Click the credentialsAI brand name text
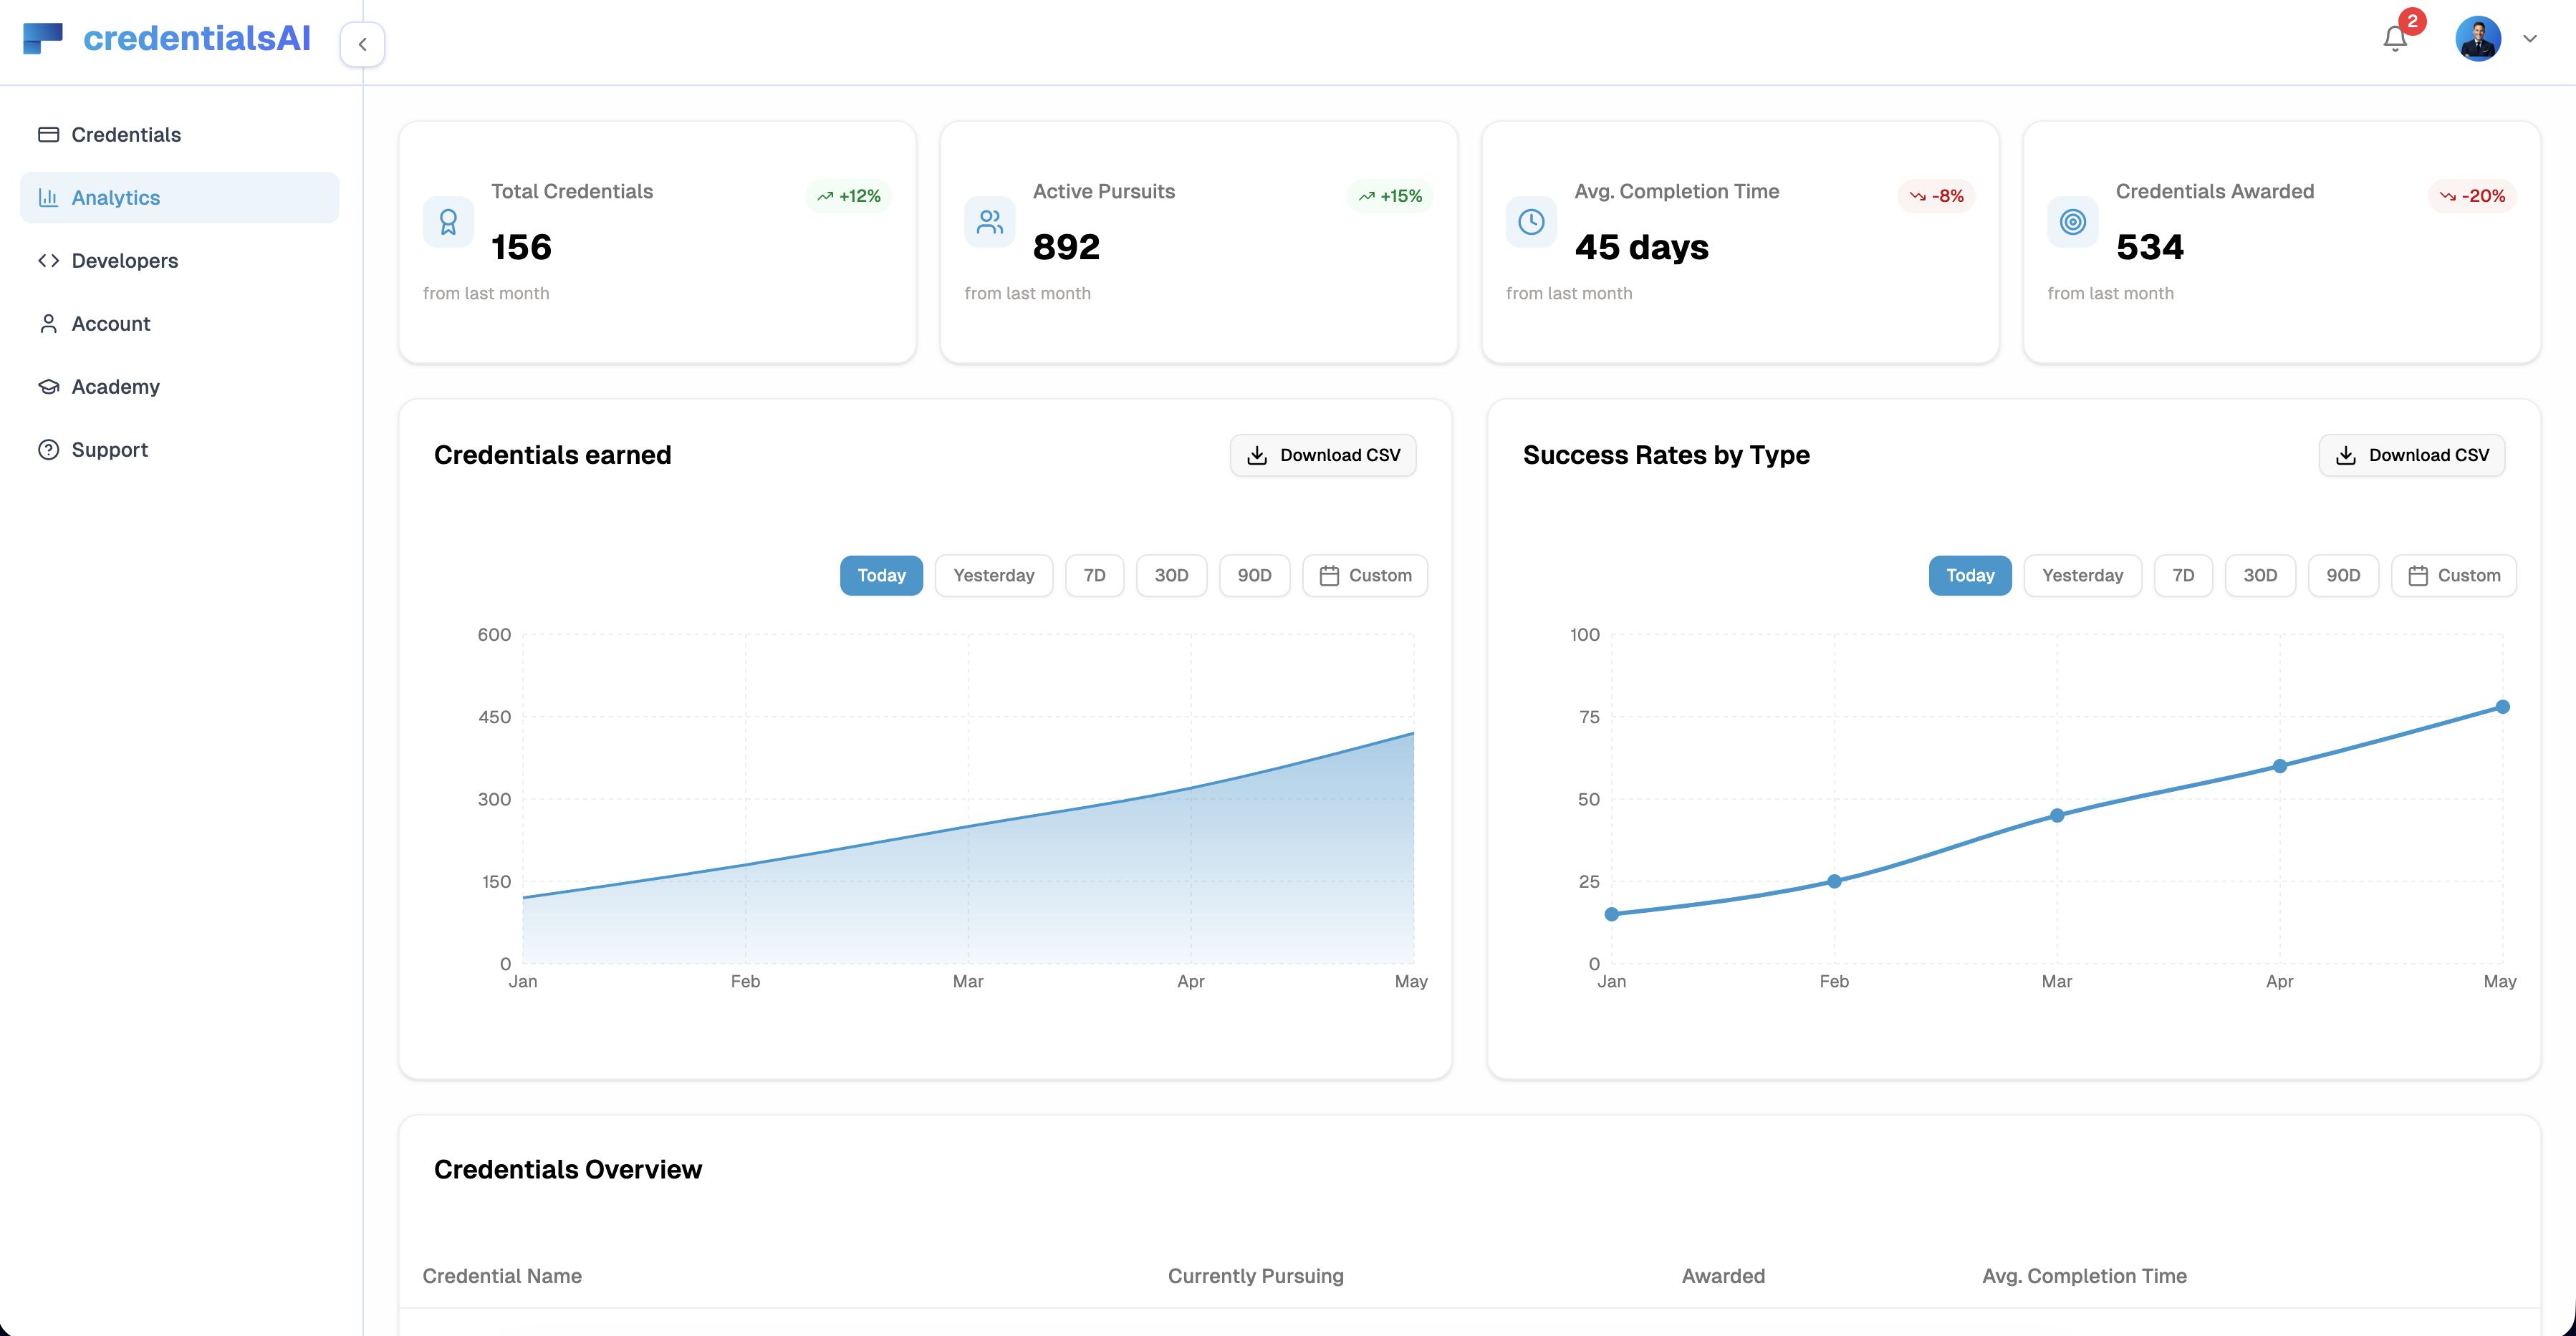Viewport: 2576px width, 1336px height. 197,38
